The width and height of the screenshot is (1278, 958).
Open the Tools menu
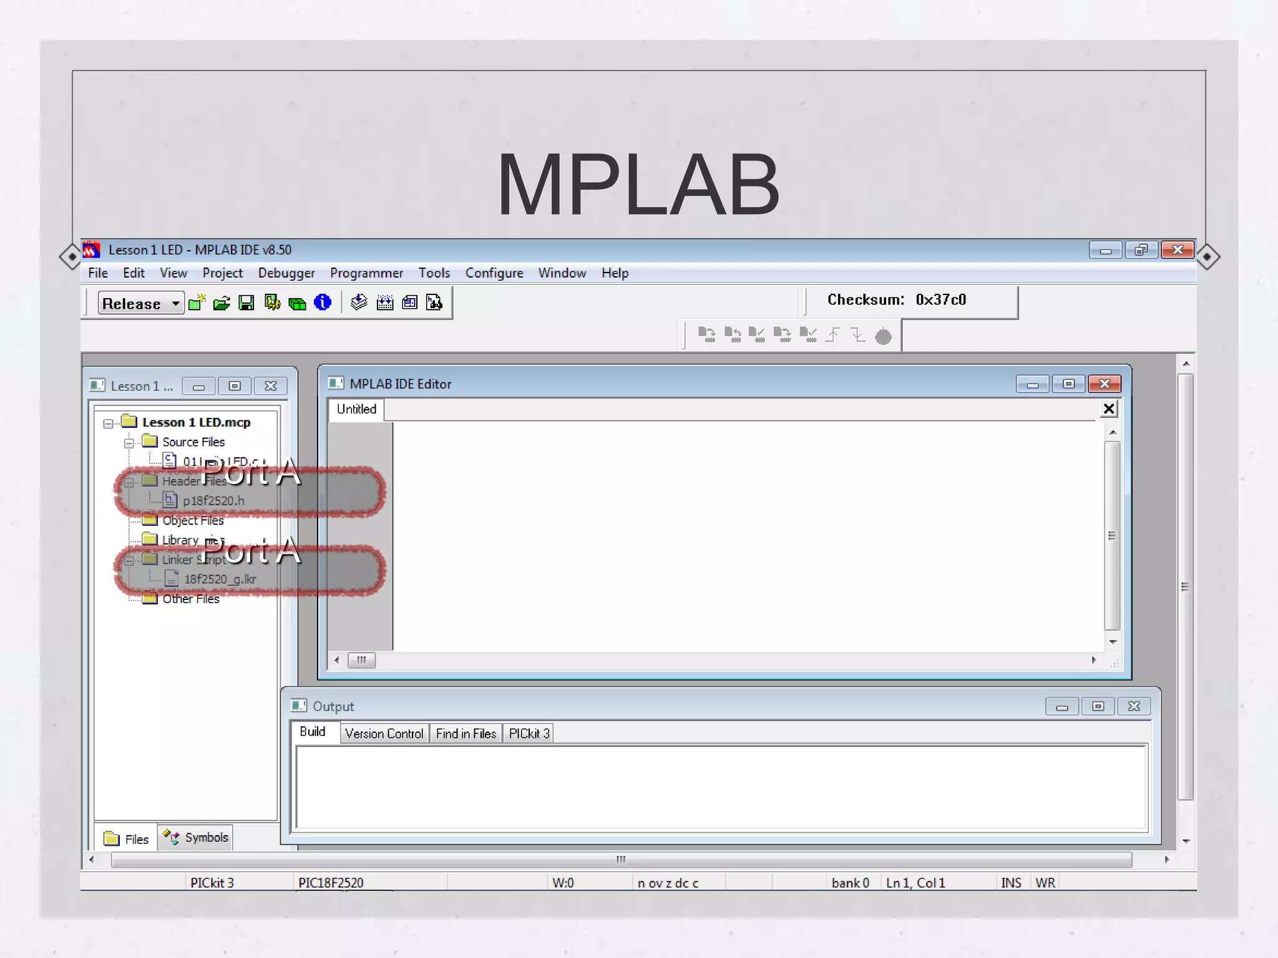[434, 273]
